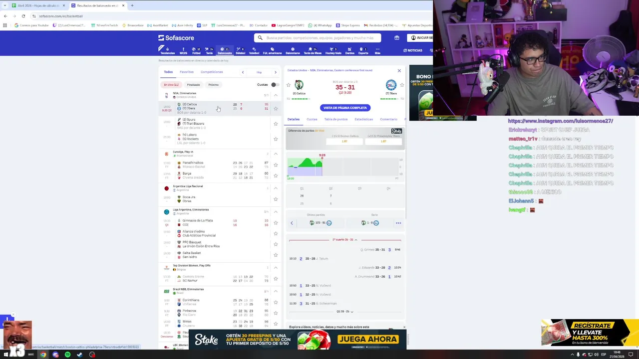Open the Comentario tab
The height and width of the screenshot is (359, 639).
point(388,120)
